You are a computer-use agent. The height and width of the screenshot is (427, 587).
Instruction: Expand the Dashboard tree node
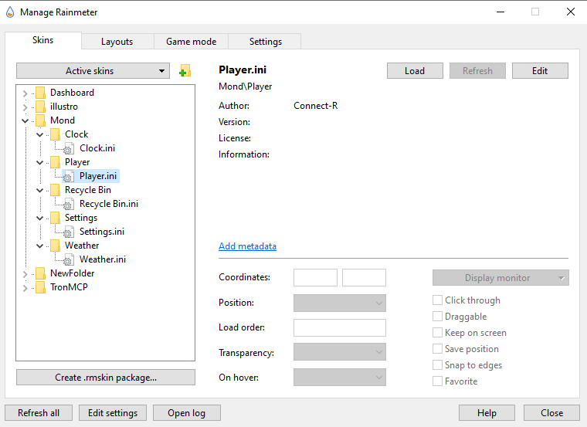pyautogui.click(x=25, y=93)
